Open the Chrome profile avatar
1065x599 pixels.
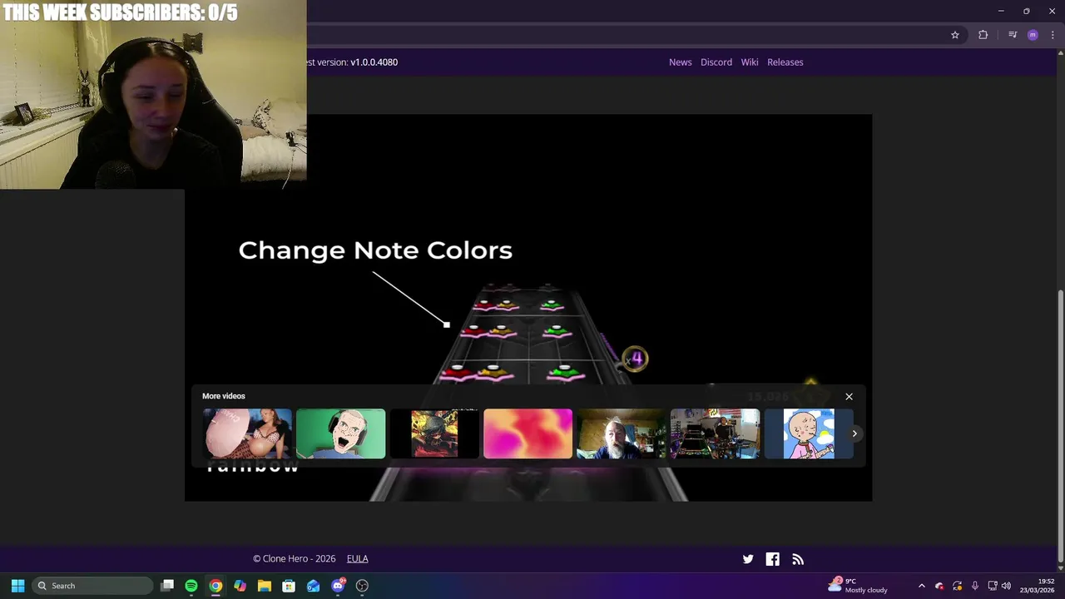coord(1033,35)
